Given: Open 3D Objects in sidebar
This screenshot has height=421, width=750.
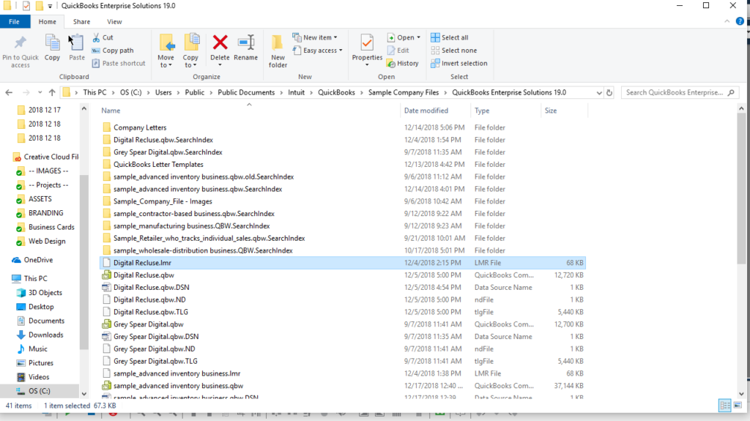Looking at the screenshot, I should click(40, 293).
